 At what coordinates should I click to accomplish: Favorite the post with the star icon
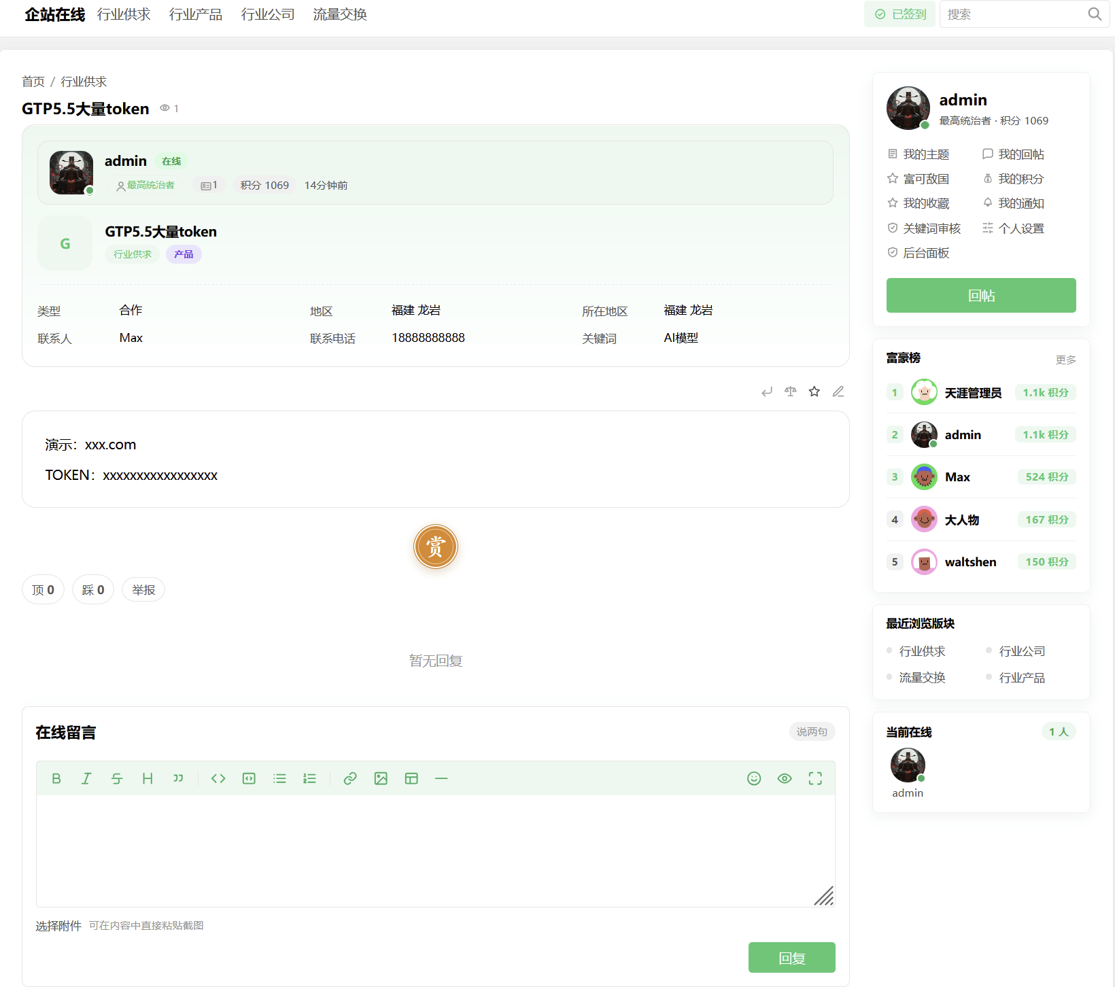[x=814, y=392]
